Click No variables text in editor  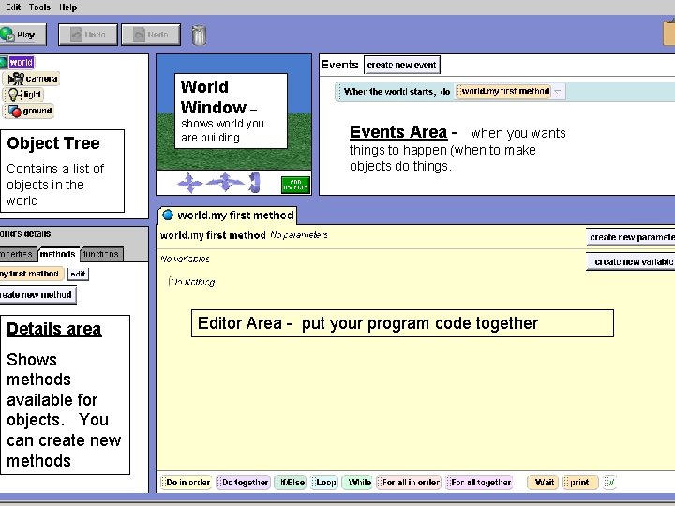(185, 259)
